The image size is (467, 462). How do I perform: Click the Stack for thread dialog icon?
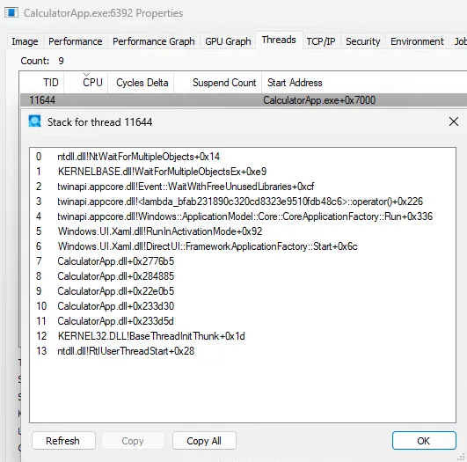[34, 121]
